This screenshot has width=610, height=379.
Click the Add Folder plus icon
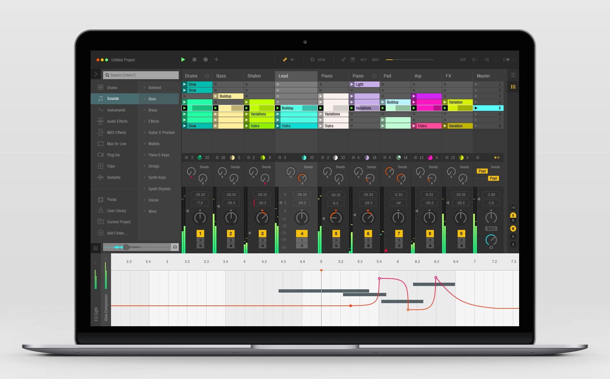[x=101, y=233]
